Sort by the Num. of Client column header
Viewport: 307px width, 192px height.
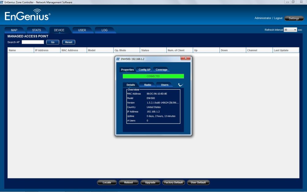pyautogui.click(x=180, y=50)
